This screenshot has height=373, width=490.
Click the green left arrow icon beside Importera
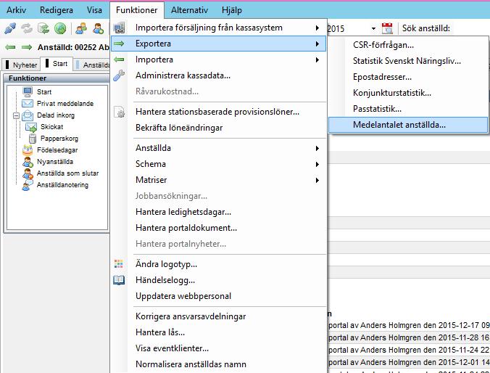pos(119,60)
